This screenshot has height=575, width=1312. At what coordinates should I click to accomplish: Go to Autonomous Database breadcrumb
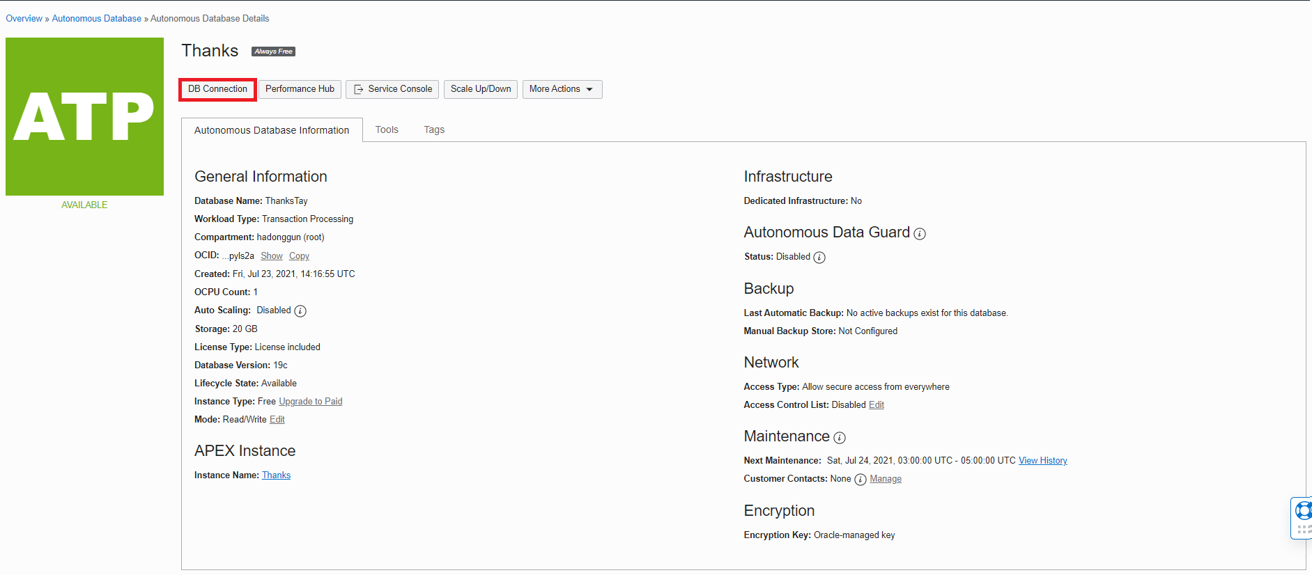pyautogui.click(x=97, y=19)
